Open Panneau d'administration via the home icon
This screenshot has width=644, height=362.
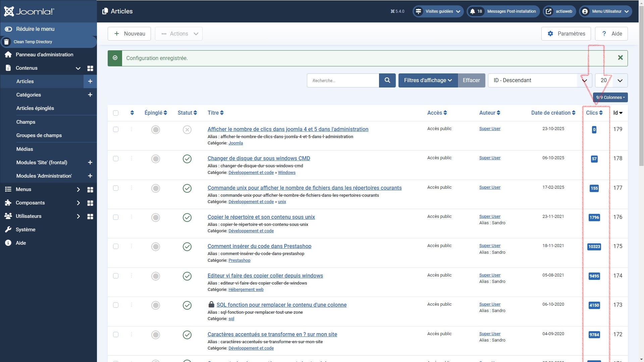click(x=8, y=54)
